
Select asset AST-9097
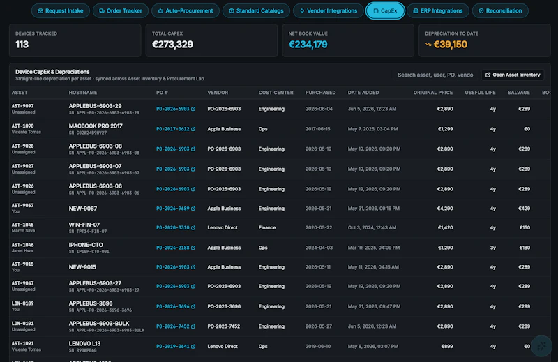click(23, 106)
